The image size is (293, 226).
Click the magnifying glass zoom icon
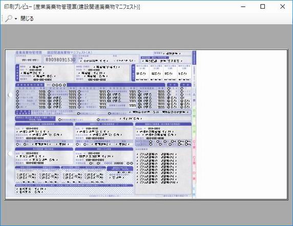click(9, 18)
